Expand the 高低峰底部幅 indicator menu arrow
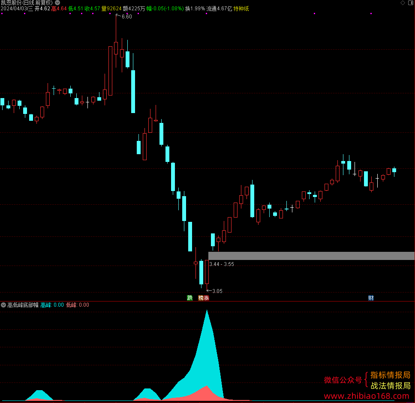Image resolution: width=415 pixels, height=403 pixels. (x=3, y=305)
